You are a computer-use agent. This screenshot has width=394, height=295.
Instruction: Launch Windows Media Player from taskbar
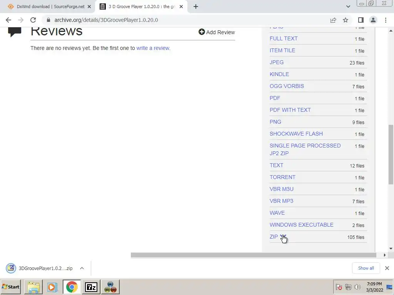pyautogui.click(x=52, y=287)
